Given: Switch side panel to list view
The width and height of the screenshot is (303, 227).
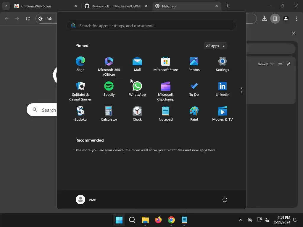Looking at the screenshot, I should tap(280, 64).
